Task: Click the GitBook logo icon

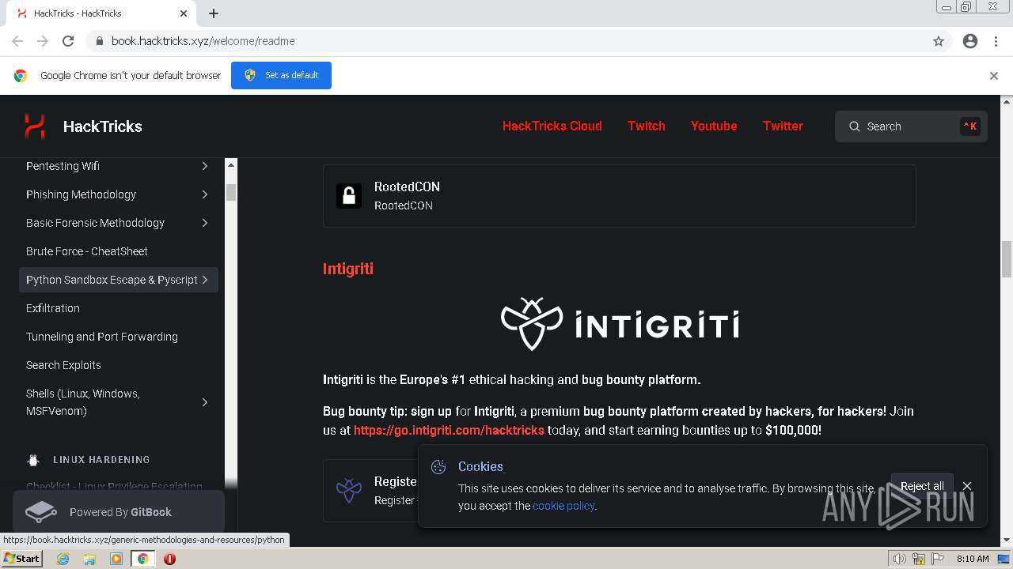Action: [41, 512]
